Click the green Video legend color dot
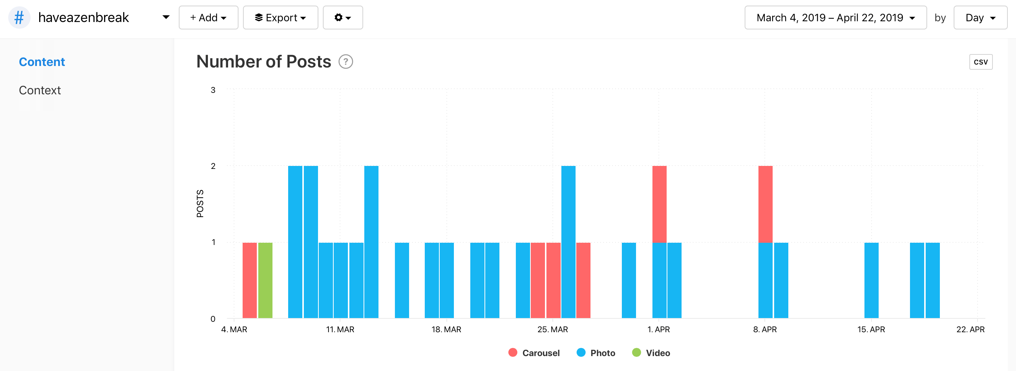1016x371 pixels. tap(636, 352)
